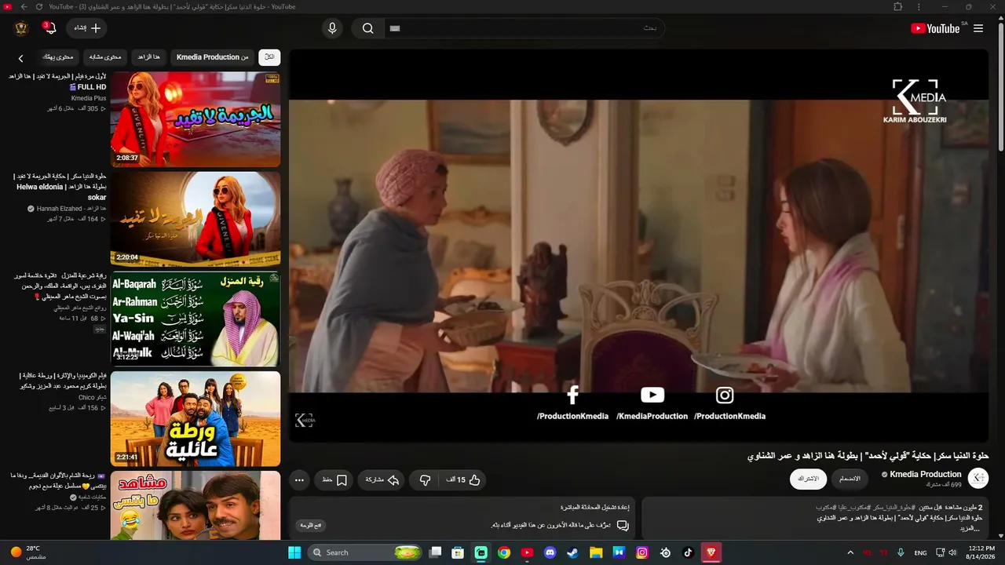Viewport: 1005px width, 565px height.
Task: Open الجريمة لا تفيد 2:08:37 thumbnail
Action: [196, 119]
